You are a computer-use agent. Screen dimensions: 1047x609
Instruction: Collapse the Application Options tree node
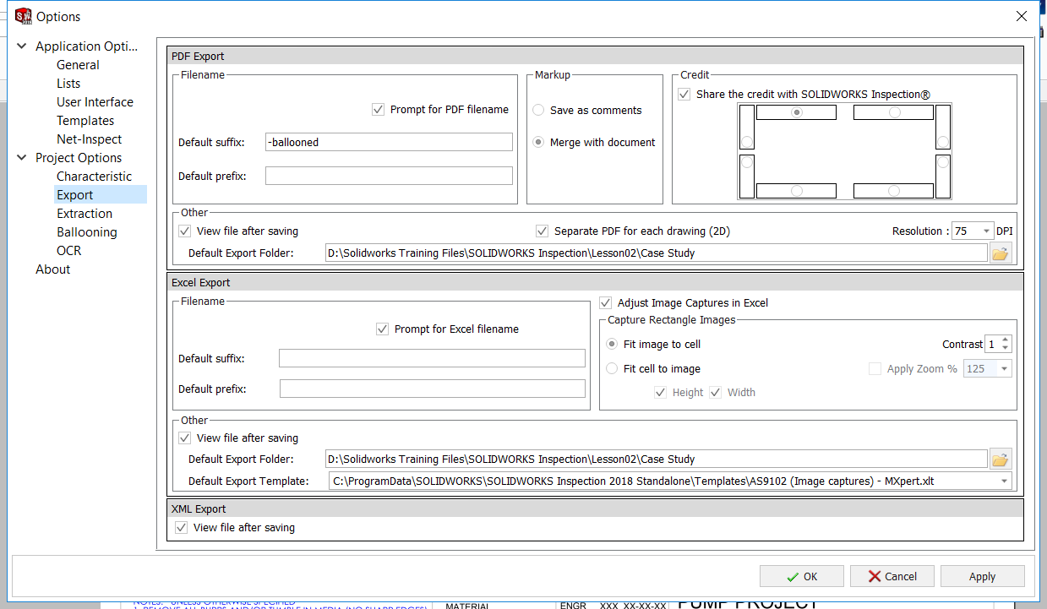click(22, 46)
